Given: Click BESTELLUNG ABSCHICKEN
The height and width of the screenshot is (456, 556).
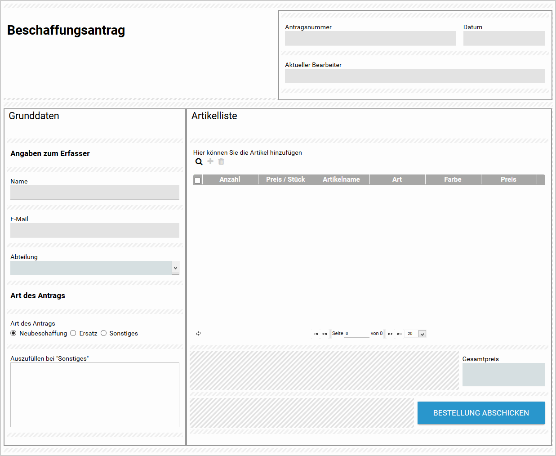Looking at the screenshot, I should 480,413.
